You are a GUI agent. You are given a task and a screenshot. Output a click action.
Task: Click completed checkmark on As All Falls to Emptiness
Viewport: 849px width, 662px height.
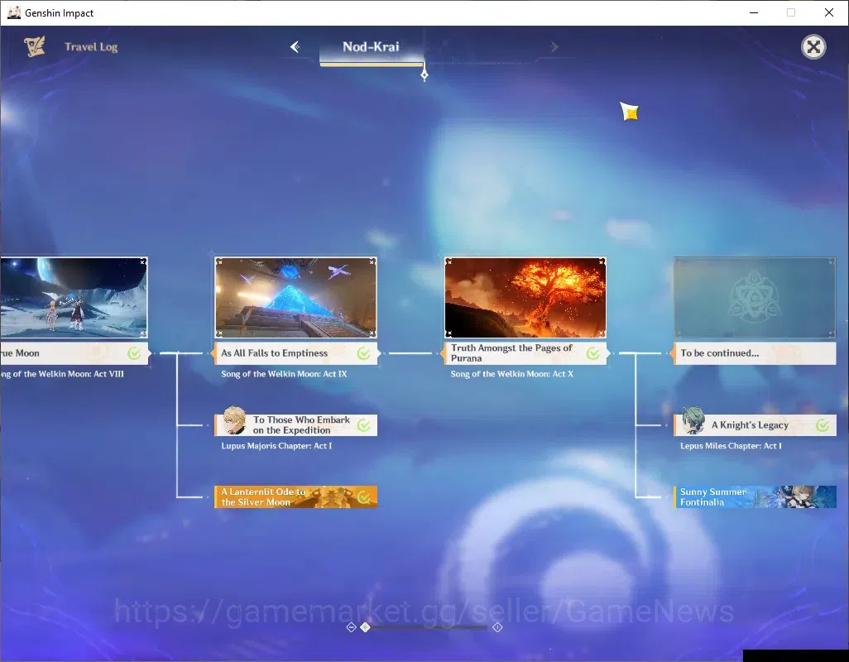(364, 353)
